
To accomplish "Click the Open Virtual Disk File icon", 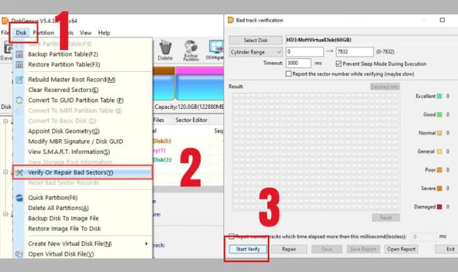I will 19,254.
